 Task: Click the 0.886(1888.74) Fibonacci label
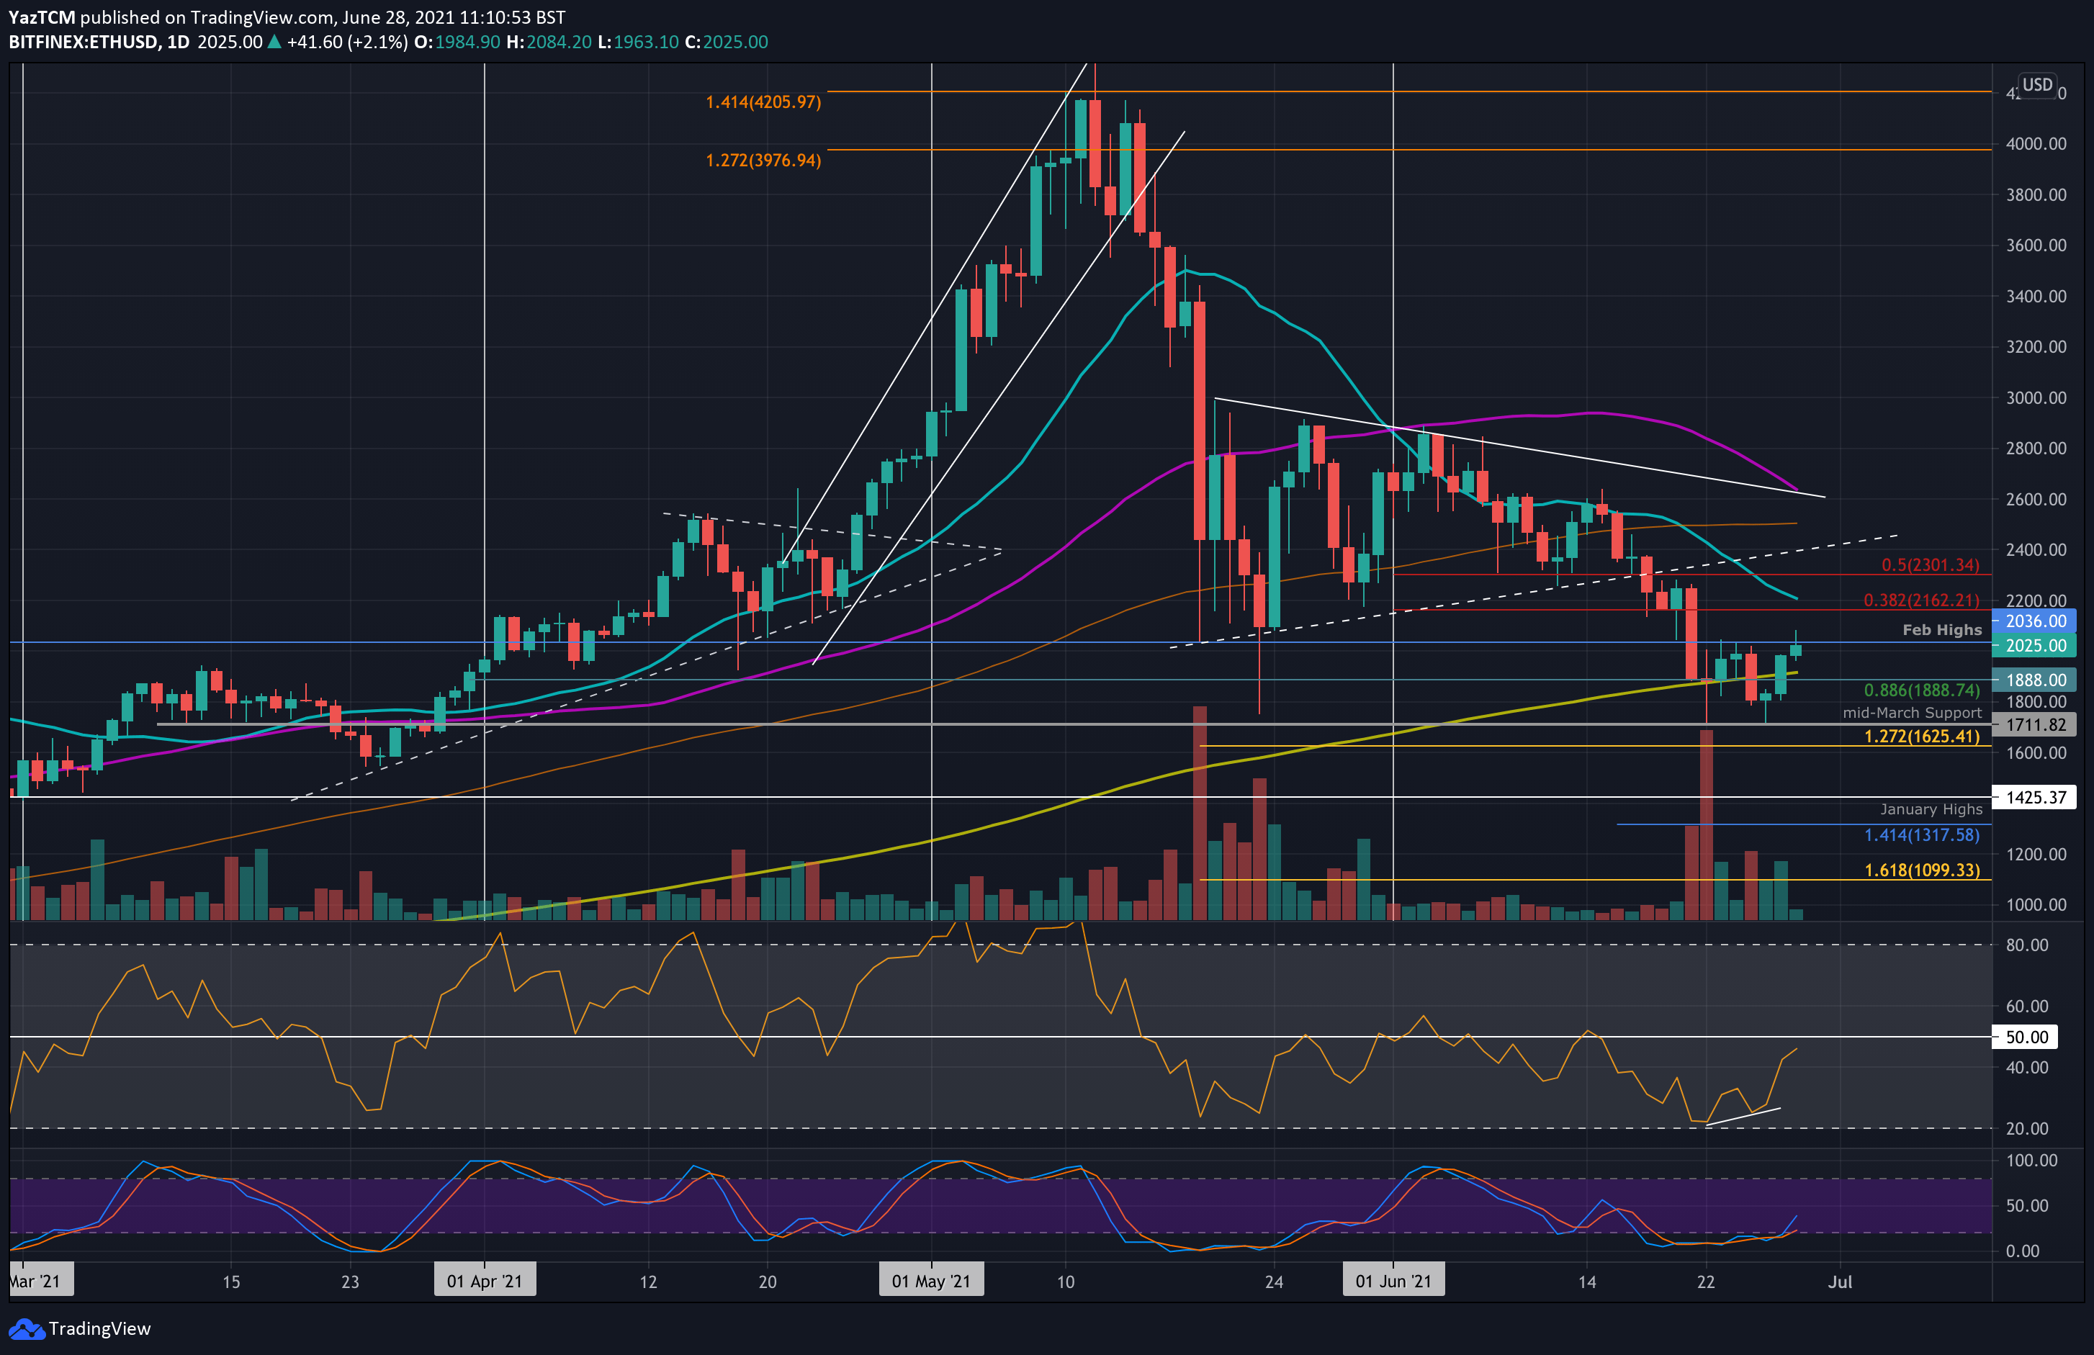1920,690
